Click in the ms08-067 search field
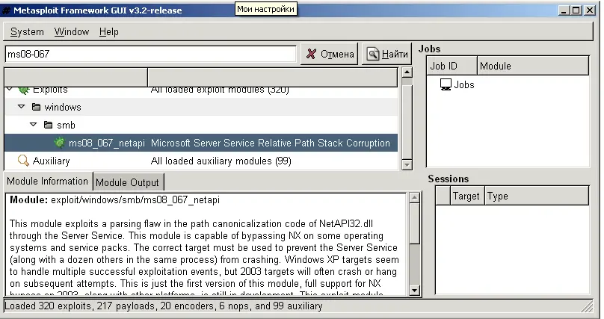The height and width of the screenshot is (319, 604). (x=150, y=54)
